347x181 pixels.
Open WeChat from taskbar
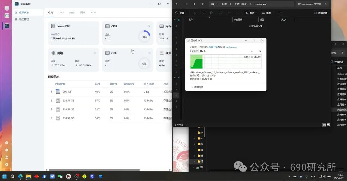click(x=60, y=177)
